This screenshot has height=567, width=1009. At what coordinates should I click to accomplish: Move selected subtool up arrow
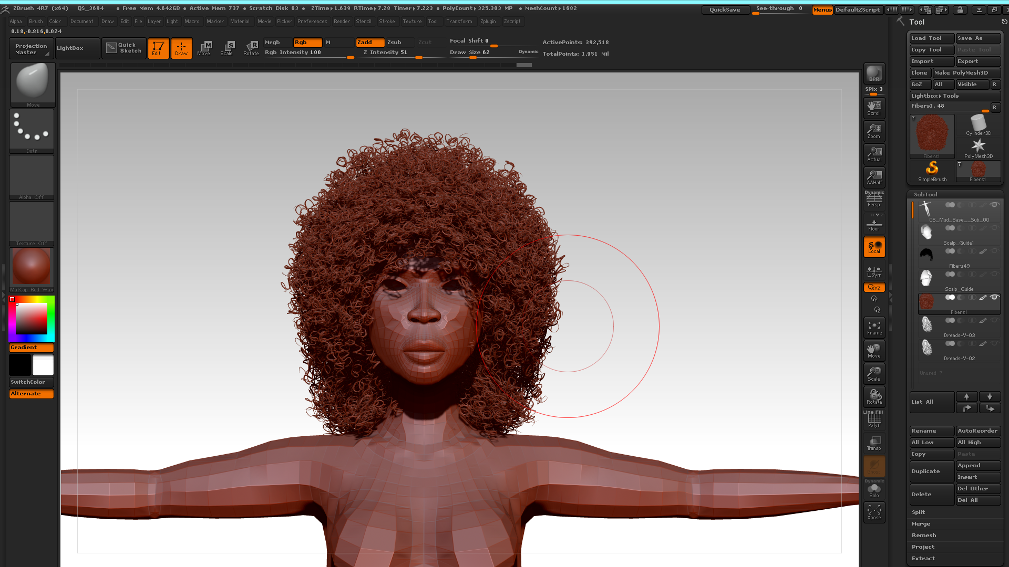(x=966, y=397)
